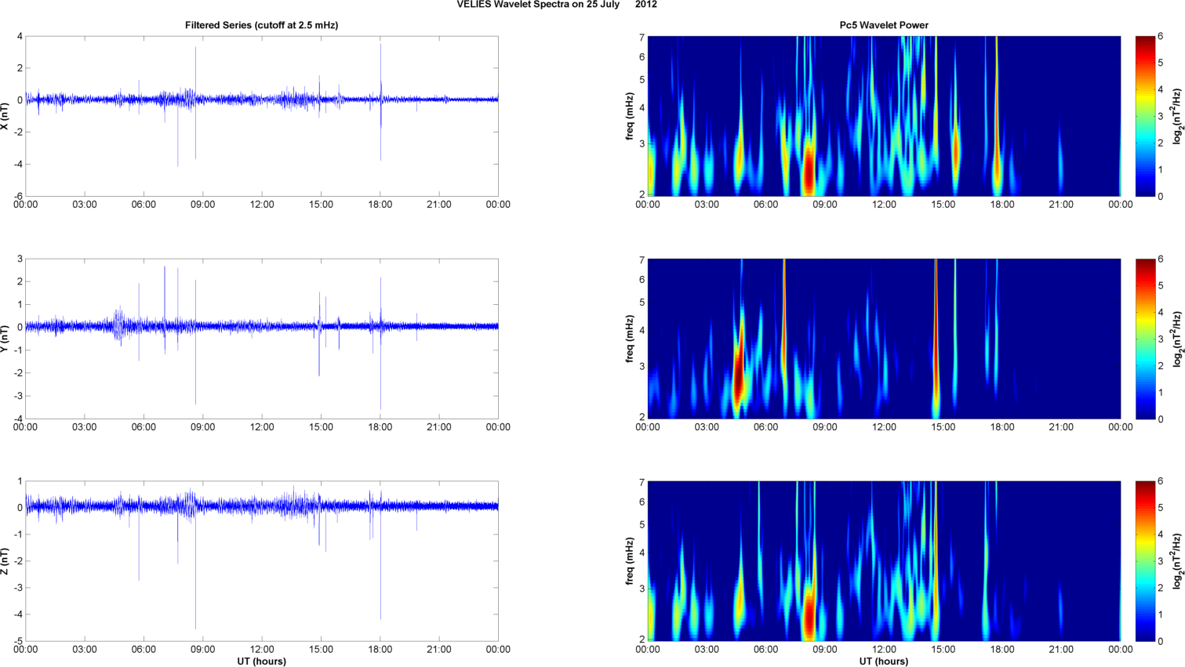1185x667 pixels.
Task: Click the 18:00 downward spike in the Y series
Action: (x=380, y=368)
